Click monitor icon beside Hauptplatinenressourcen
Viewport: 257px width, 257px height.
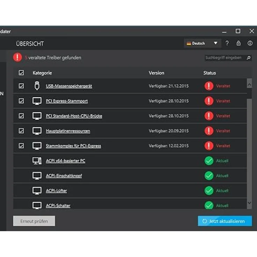[37, 131]
